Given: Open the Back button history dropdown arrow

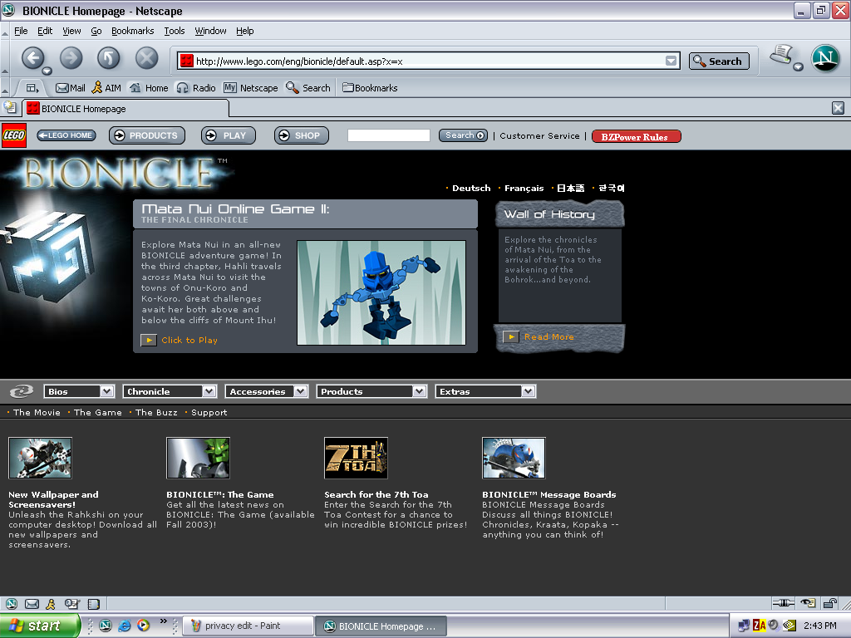Looking at the screenshot, I should tap(47, 71).
